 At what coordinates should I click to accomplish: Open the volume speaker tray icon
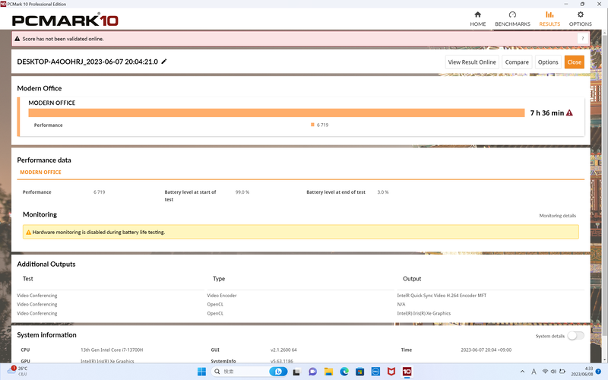tap(553, 372)
